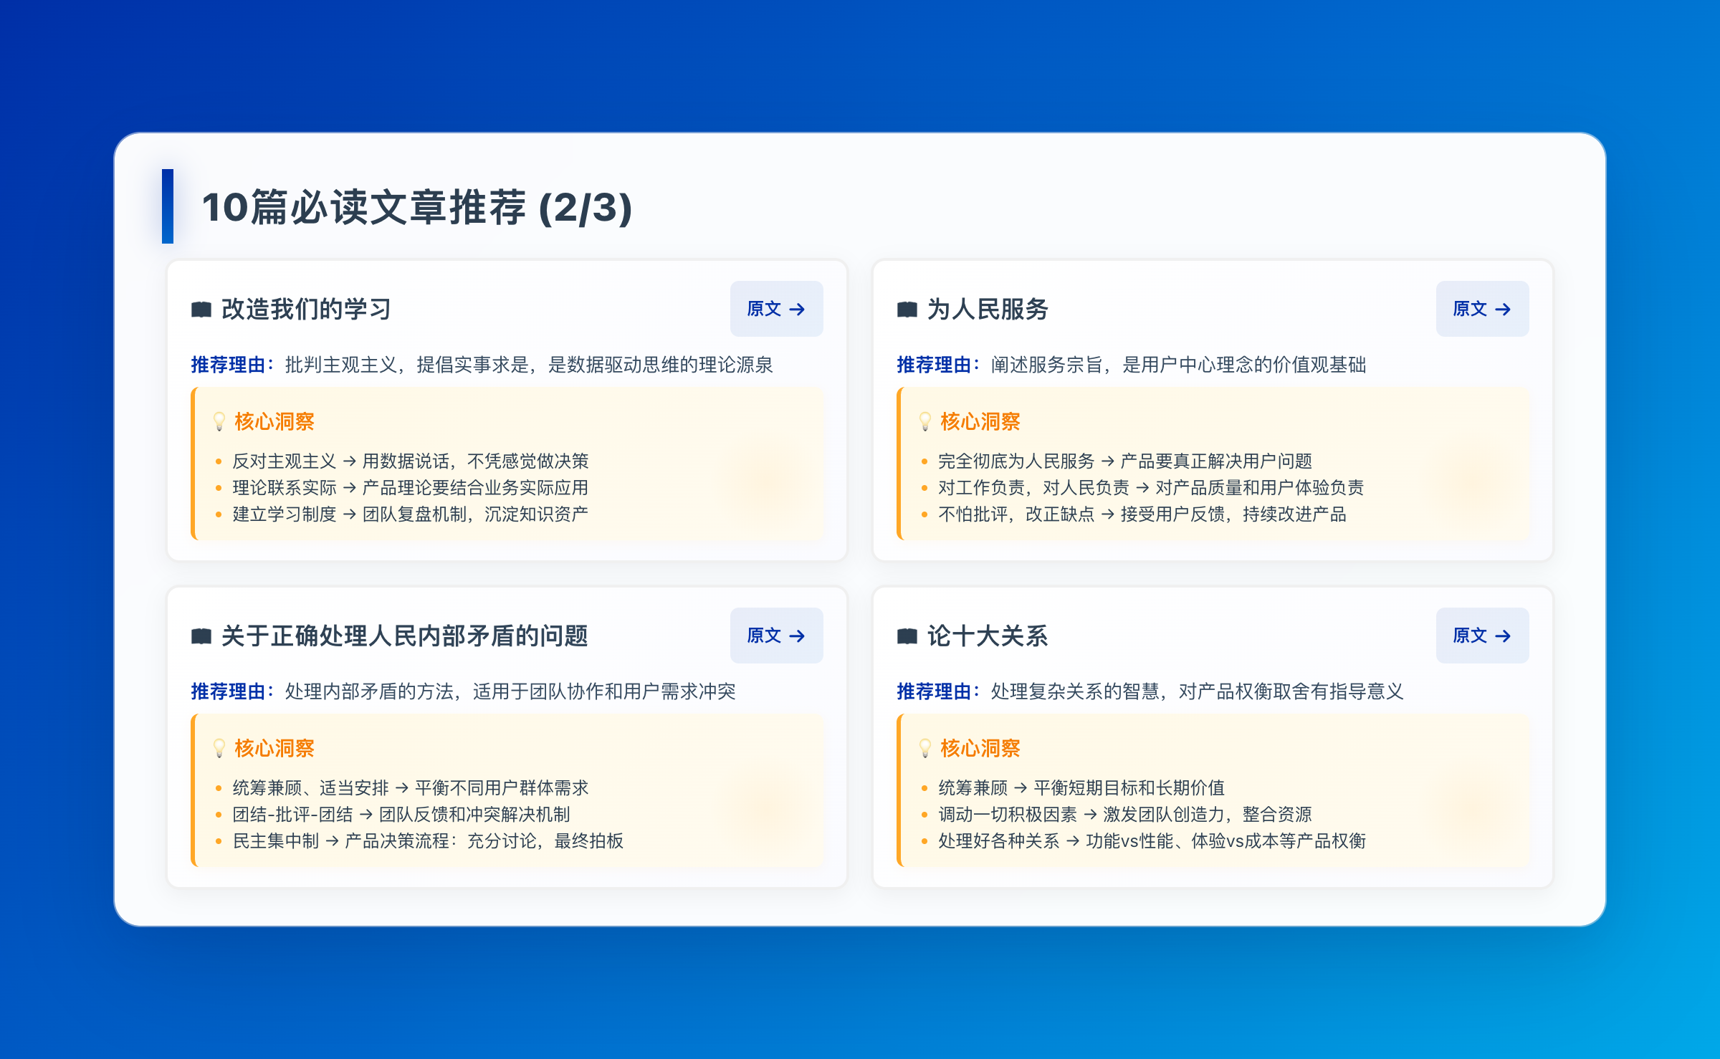Click lightbulb icon in 内部矛盾 card
The height and width of the screenshot is (1059, 1720).
tap(219, 749)
